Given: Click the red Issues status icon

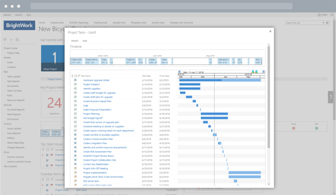Looking at the screenshot, I should [293, 128].
